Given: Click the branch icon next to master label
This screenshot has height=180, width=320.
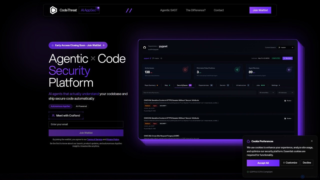Looking at the screenshot, I should pyautogui.click(x=153, y=58).
